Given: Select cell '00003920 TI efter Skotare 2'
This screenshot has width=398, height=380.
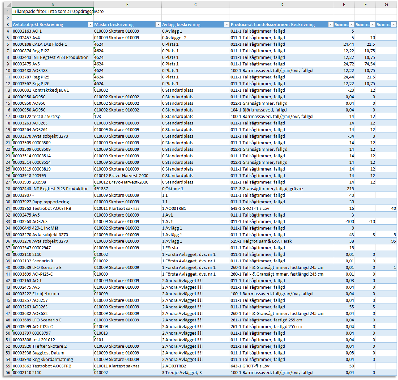Looking at the screenshot, I should tap(53, 346).
